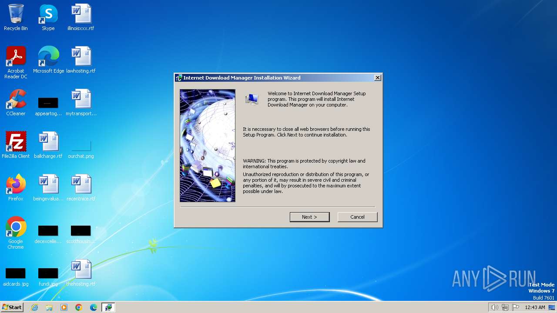Viewport: 557px width, 313px height.
Task: Cancel the IDM installation wizard
Action: (357, 217)
